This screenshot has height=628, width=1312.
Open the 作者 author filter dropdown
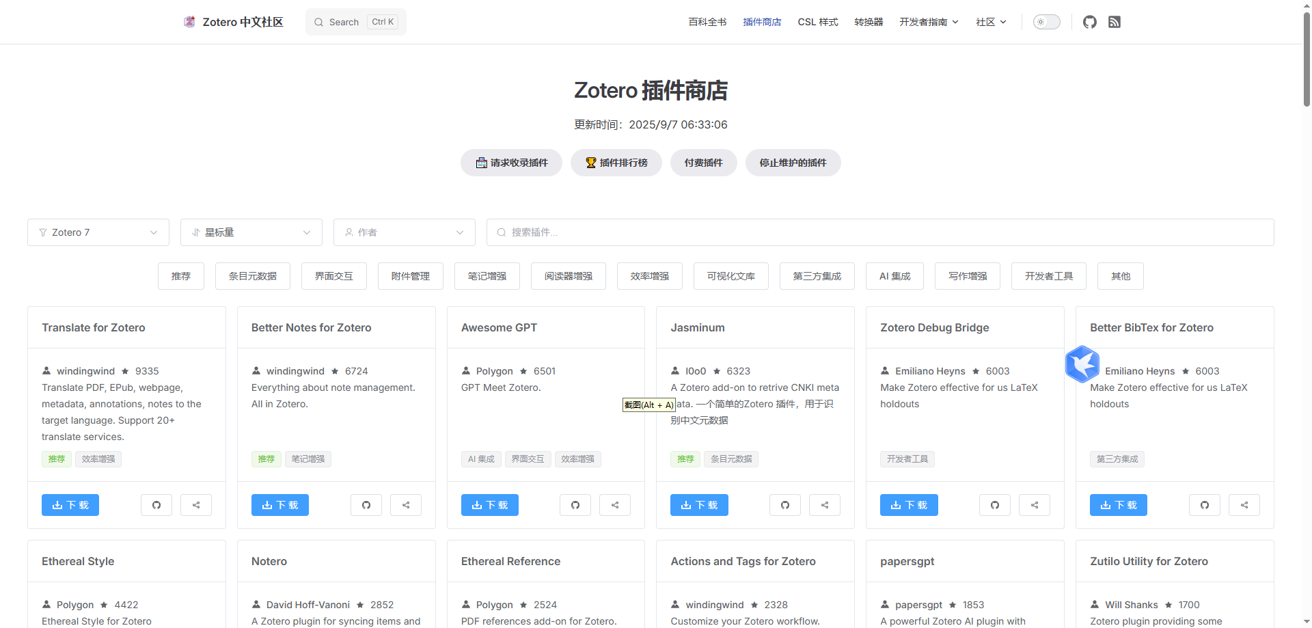click(405, 232)
